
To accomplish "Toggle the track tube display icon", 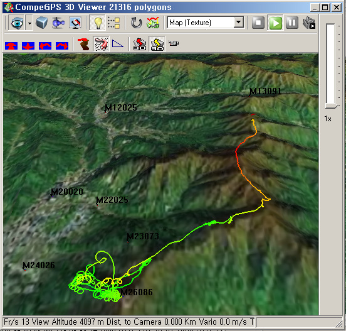I will pos(101,43).
